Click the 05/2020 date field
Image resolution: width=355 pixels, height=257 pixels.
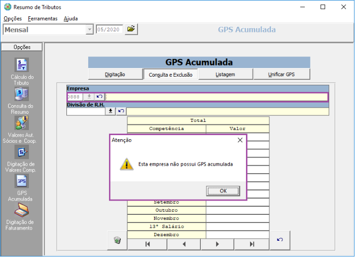pyautogui.click(x=110, y=29)
